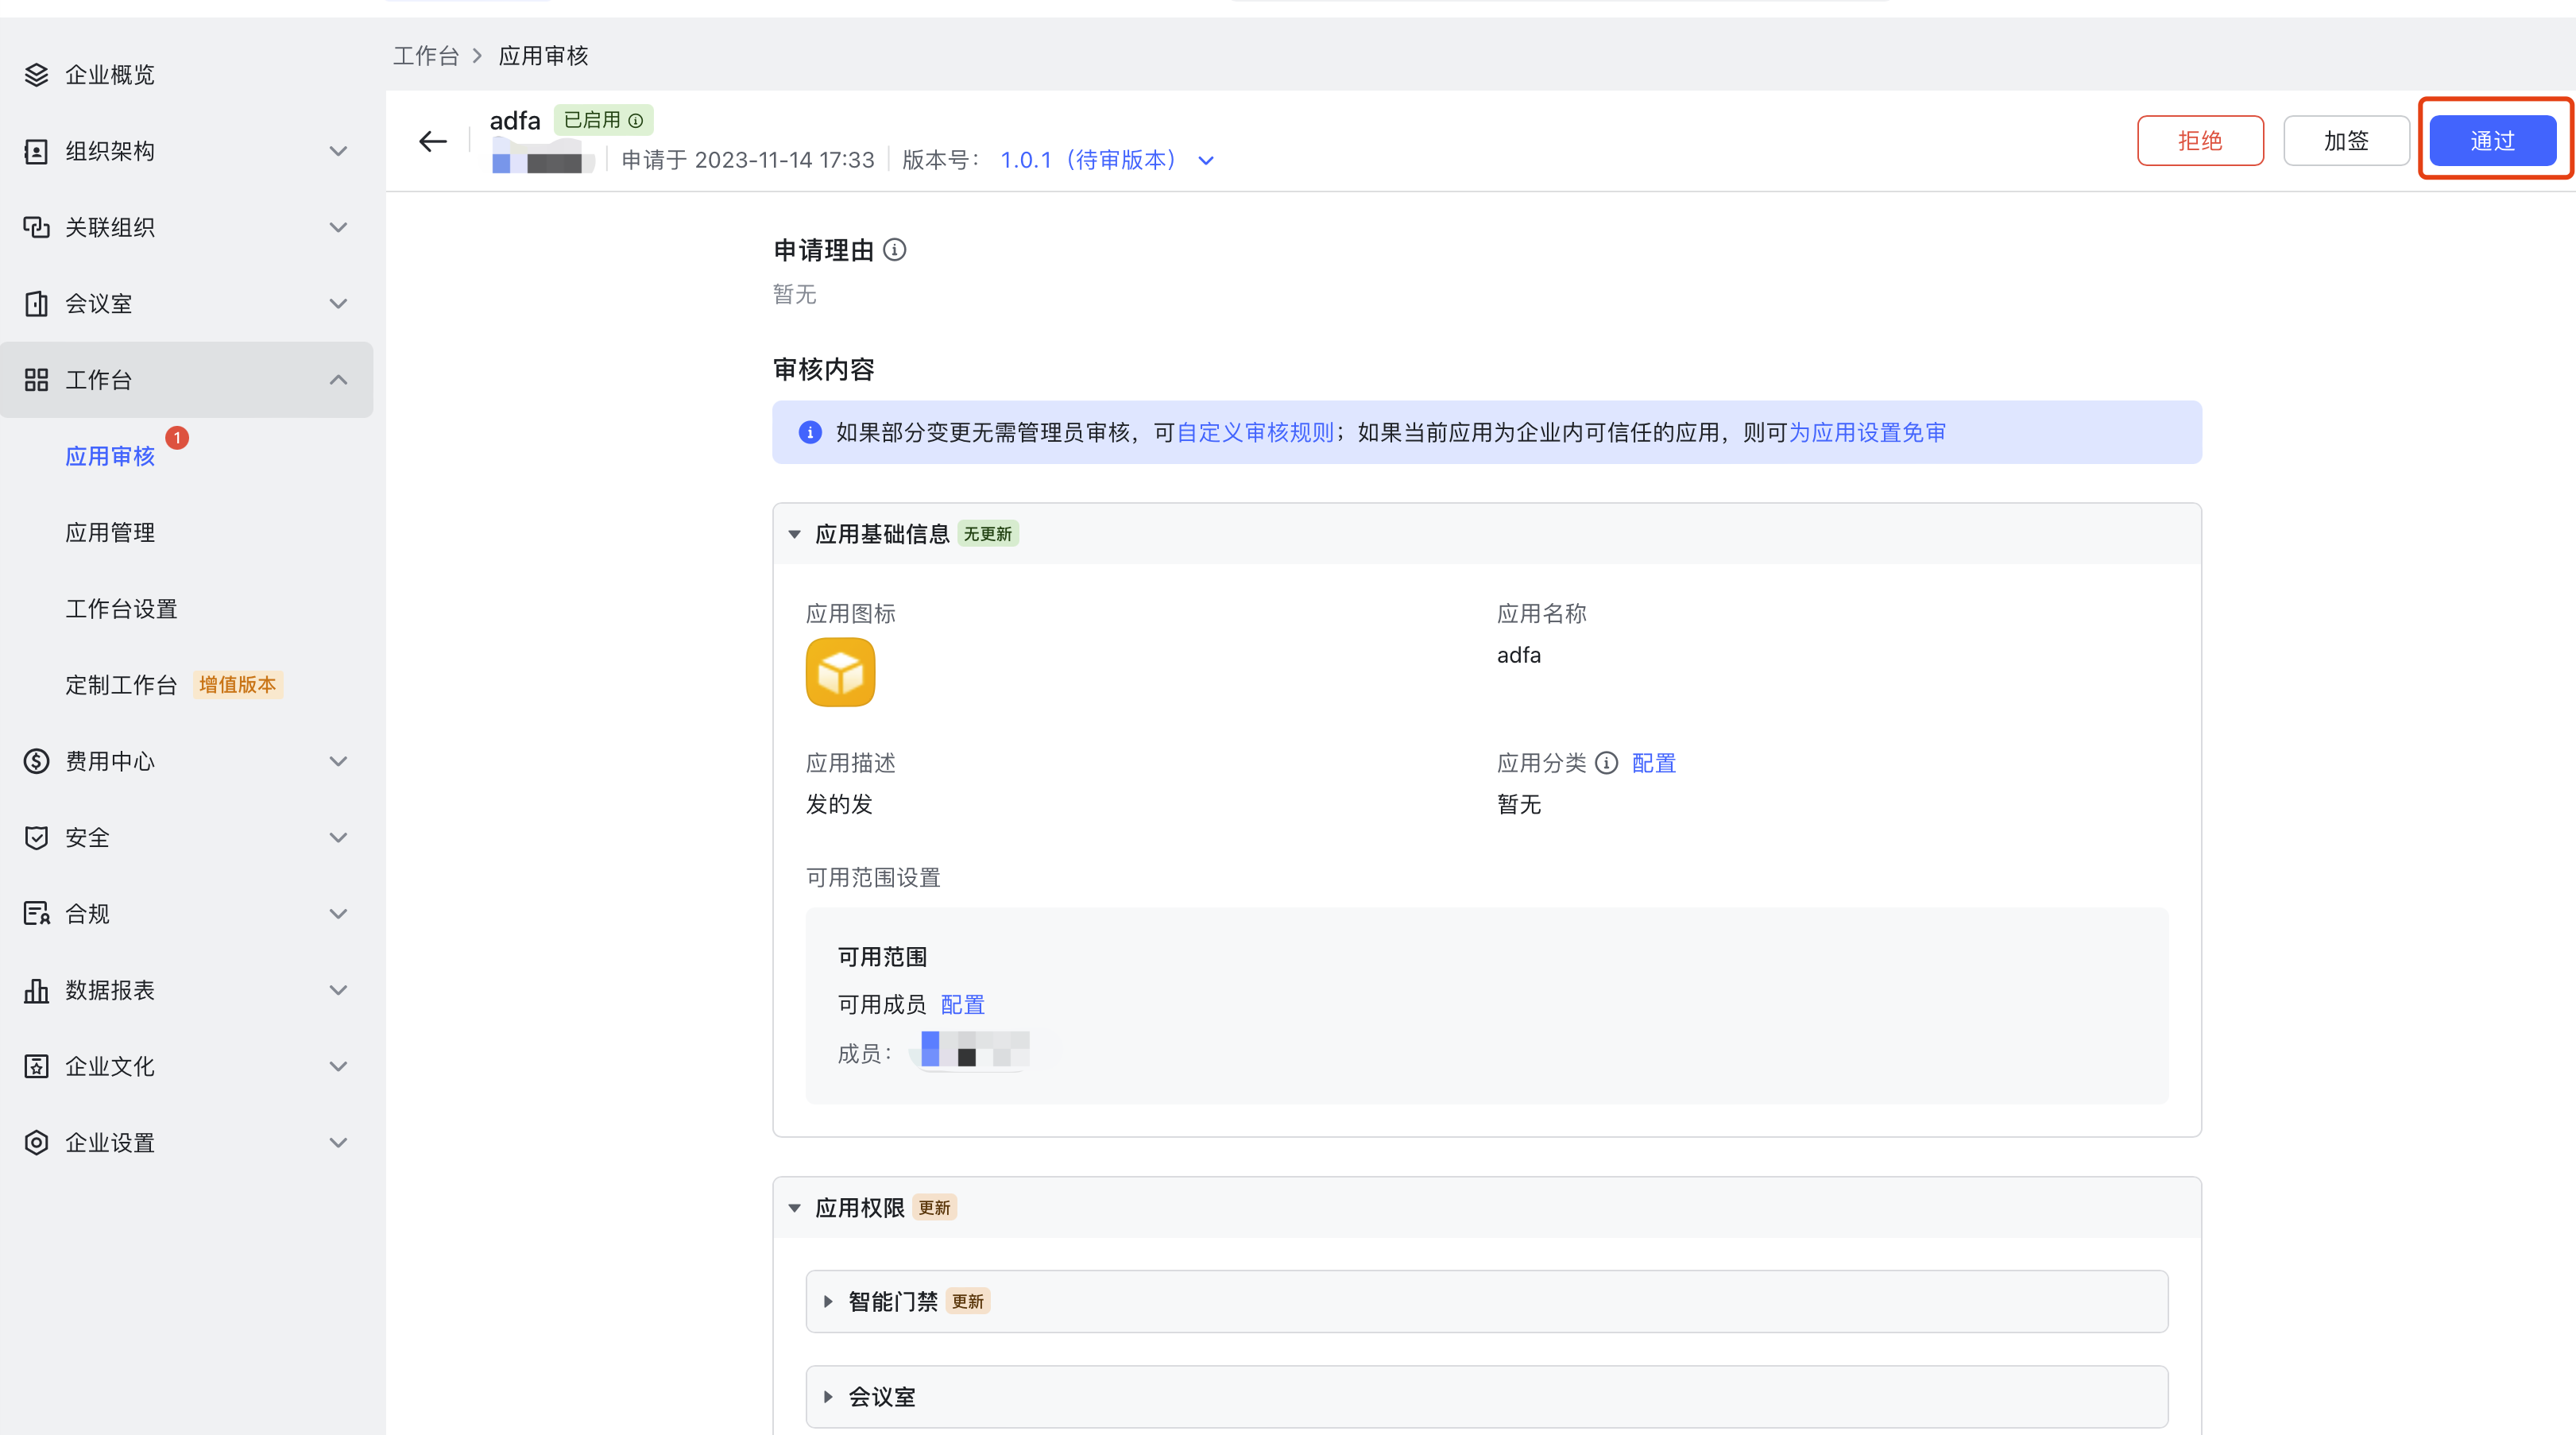Click the 会议室 door icon
Screen dimensions: 2576x1435
pyautogui.click(x=36, y=304)
